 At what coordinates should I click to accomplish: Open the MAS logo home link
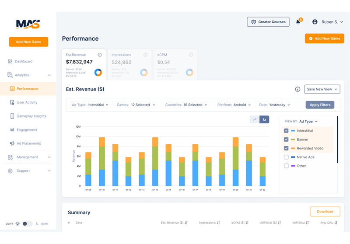click(28, 24)
